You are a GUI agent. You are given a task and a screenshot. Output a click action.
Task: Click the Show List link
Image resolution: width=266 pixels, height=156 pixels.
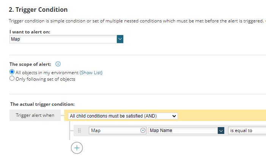point(91,73)
